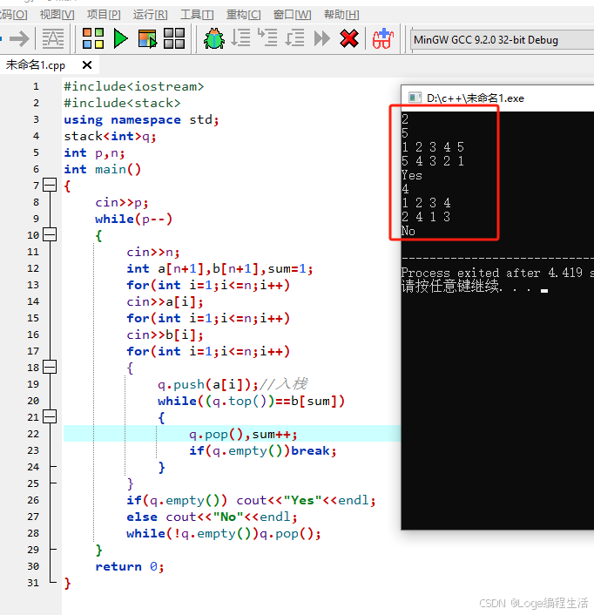Open the 窗口[W] menu

(292, 15)
